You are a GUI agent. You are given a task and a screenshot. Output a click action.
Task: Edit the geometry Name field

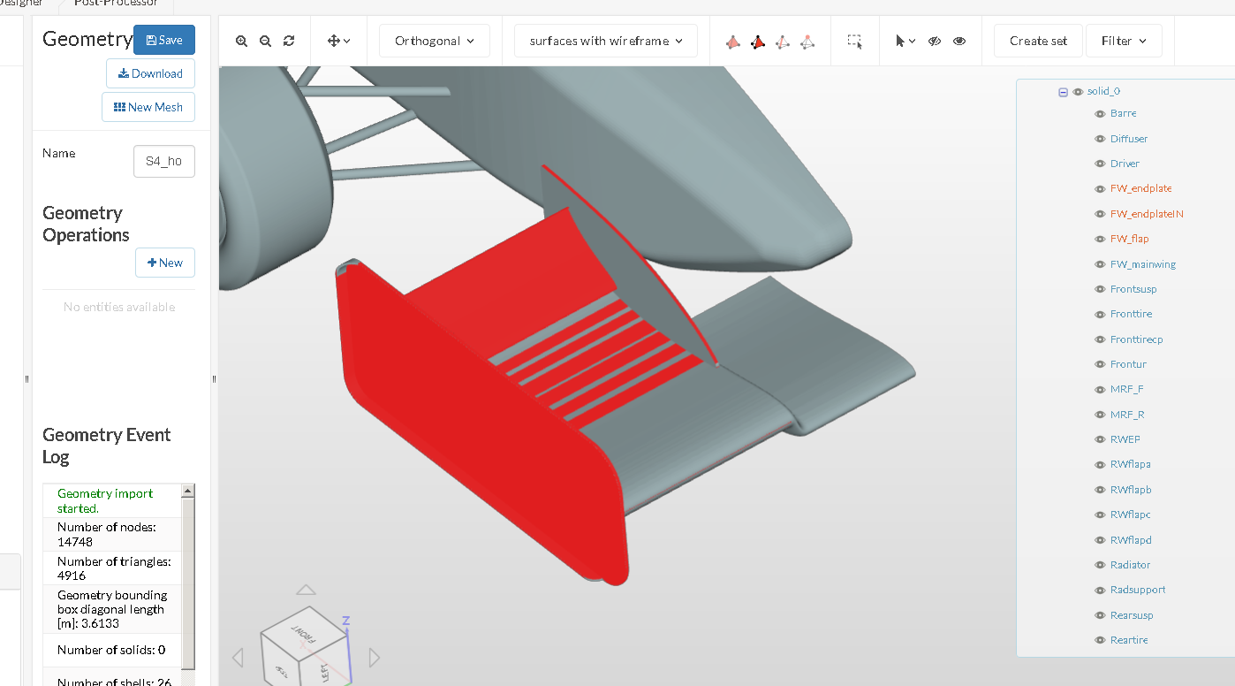click(x=164, y=162)
